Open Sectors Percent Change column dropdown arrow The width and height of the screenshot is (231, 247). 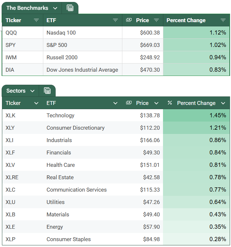click(x=223, y=103)
